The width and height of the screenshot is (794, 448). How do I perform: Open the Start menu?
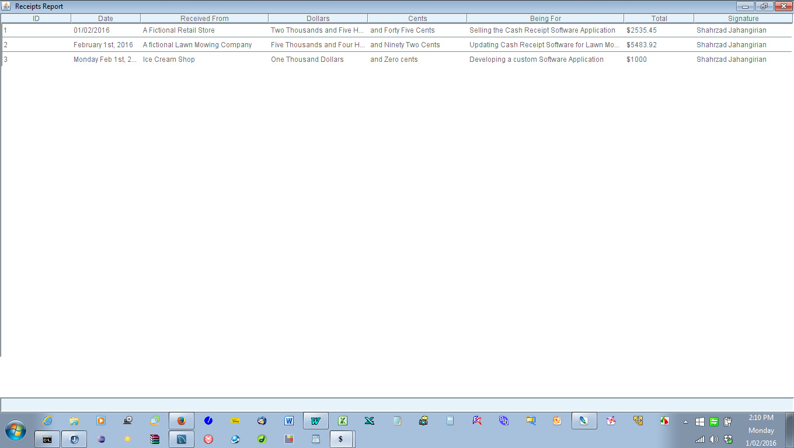click(15, 430)
